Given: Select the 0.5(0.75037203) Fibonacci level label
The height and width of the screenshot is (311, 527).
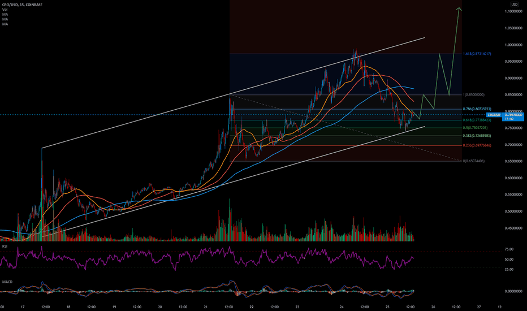Looking at the screenshot, I should pyautogui.click(x=475, y=128).
